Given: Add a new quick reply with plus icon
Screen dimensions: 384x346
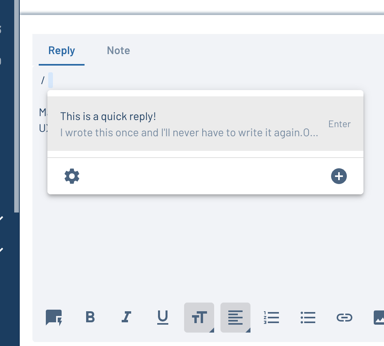Looking at the screenshot, I should (339, 176).
